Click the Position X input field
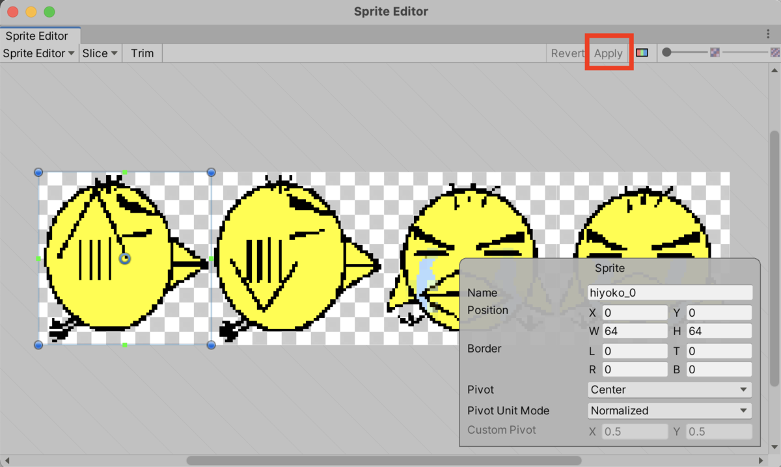 (x=635, y=313)
